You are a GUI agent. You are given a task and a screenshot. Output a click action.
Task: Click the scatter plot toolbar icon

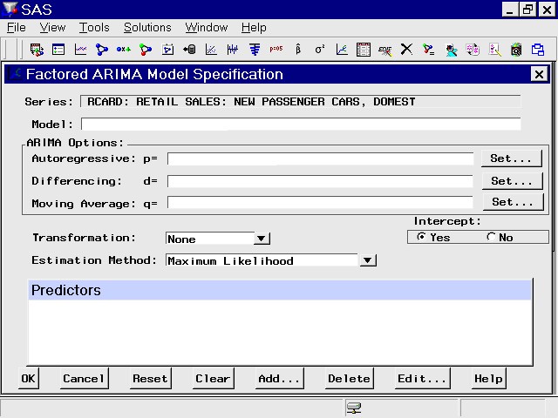[211, 50]
